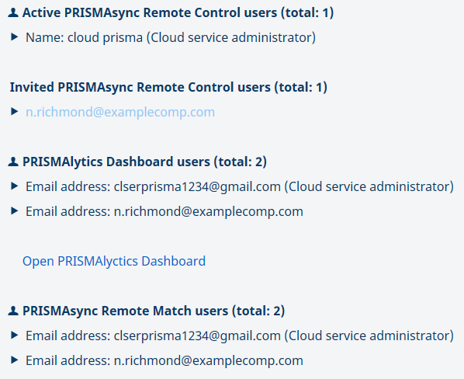
Task: Expand invited n.richmond@examplecomp.com entry arrow
Action: (14, 112)
